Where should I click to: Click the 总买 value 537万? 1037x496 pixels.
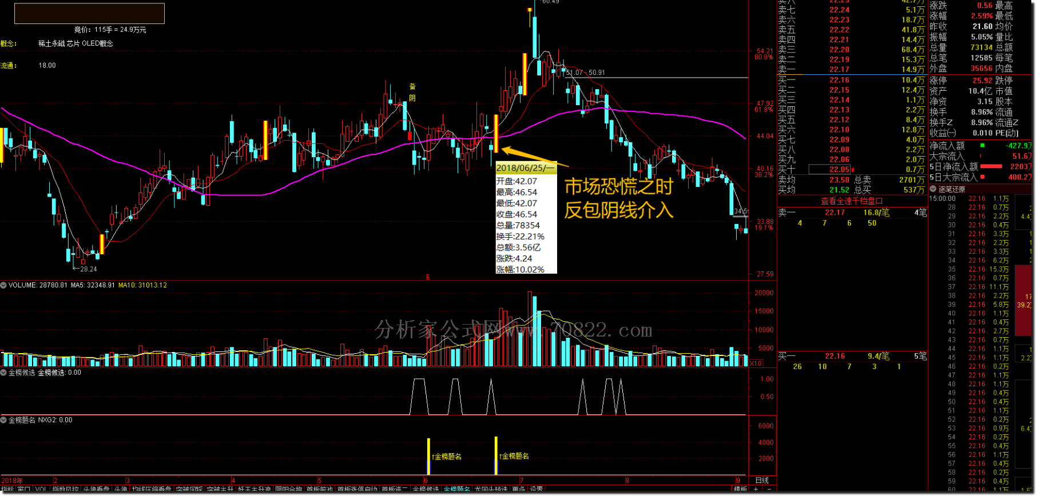[x=914, y=190]
